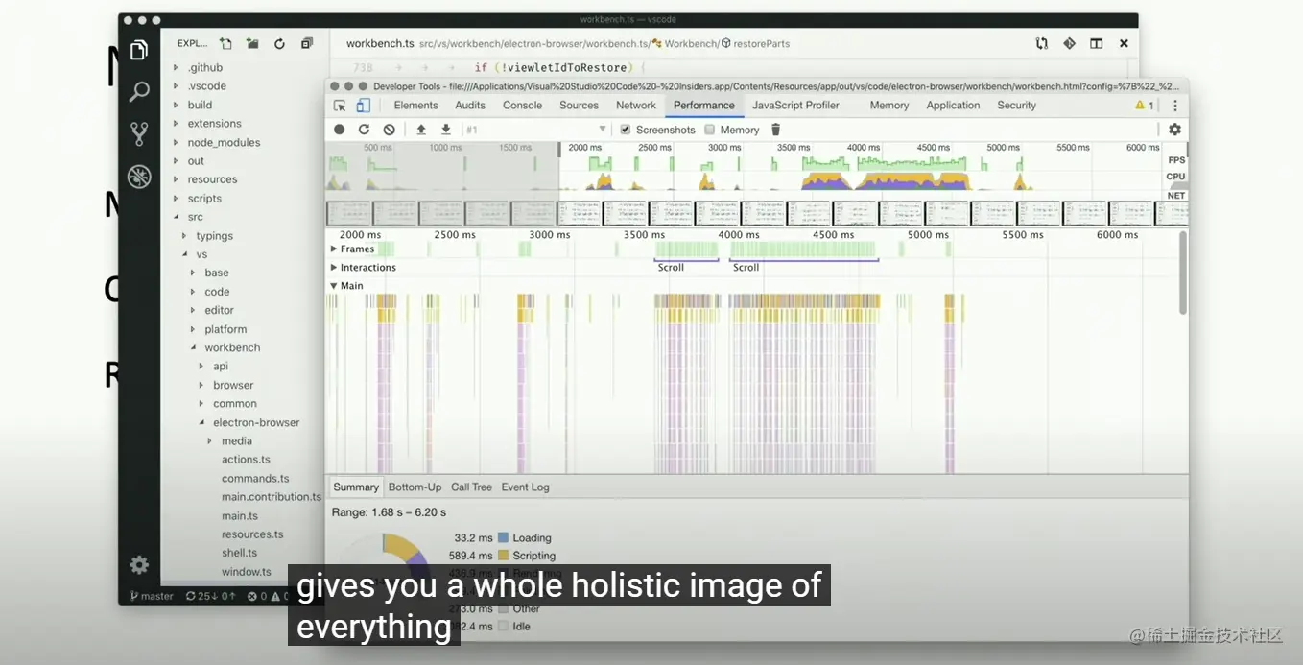The width and height of the screenshot is (1303, 665).
Task: Click open changes icon in editor title
Action: point(1042,43)
